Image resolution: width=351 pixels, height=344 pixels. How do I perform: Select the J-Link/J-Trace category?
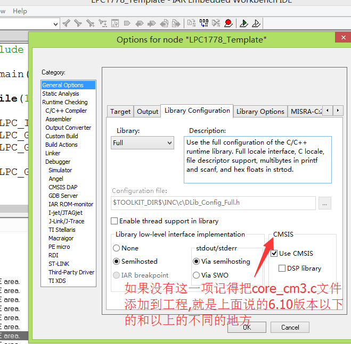click(x=69, y=221)
